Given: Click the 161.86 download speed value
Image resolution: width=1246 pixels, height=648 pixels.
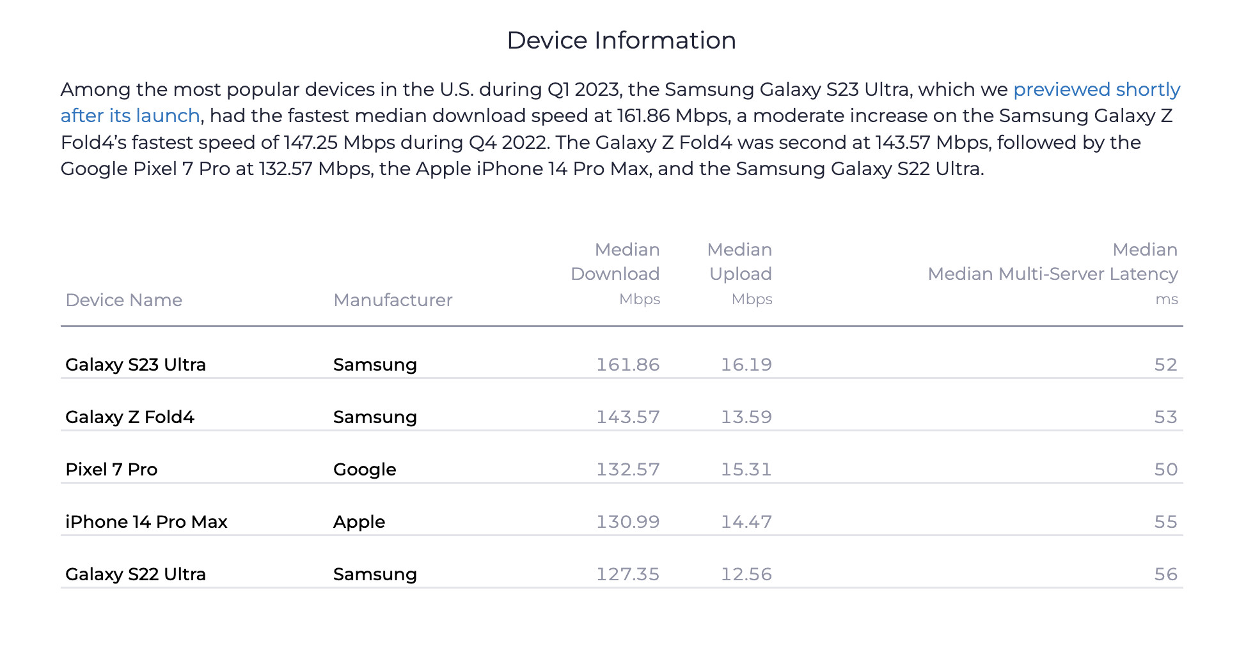Looking at the screenshot, I should point(627,364).
